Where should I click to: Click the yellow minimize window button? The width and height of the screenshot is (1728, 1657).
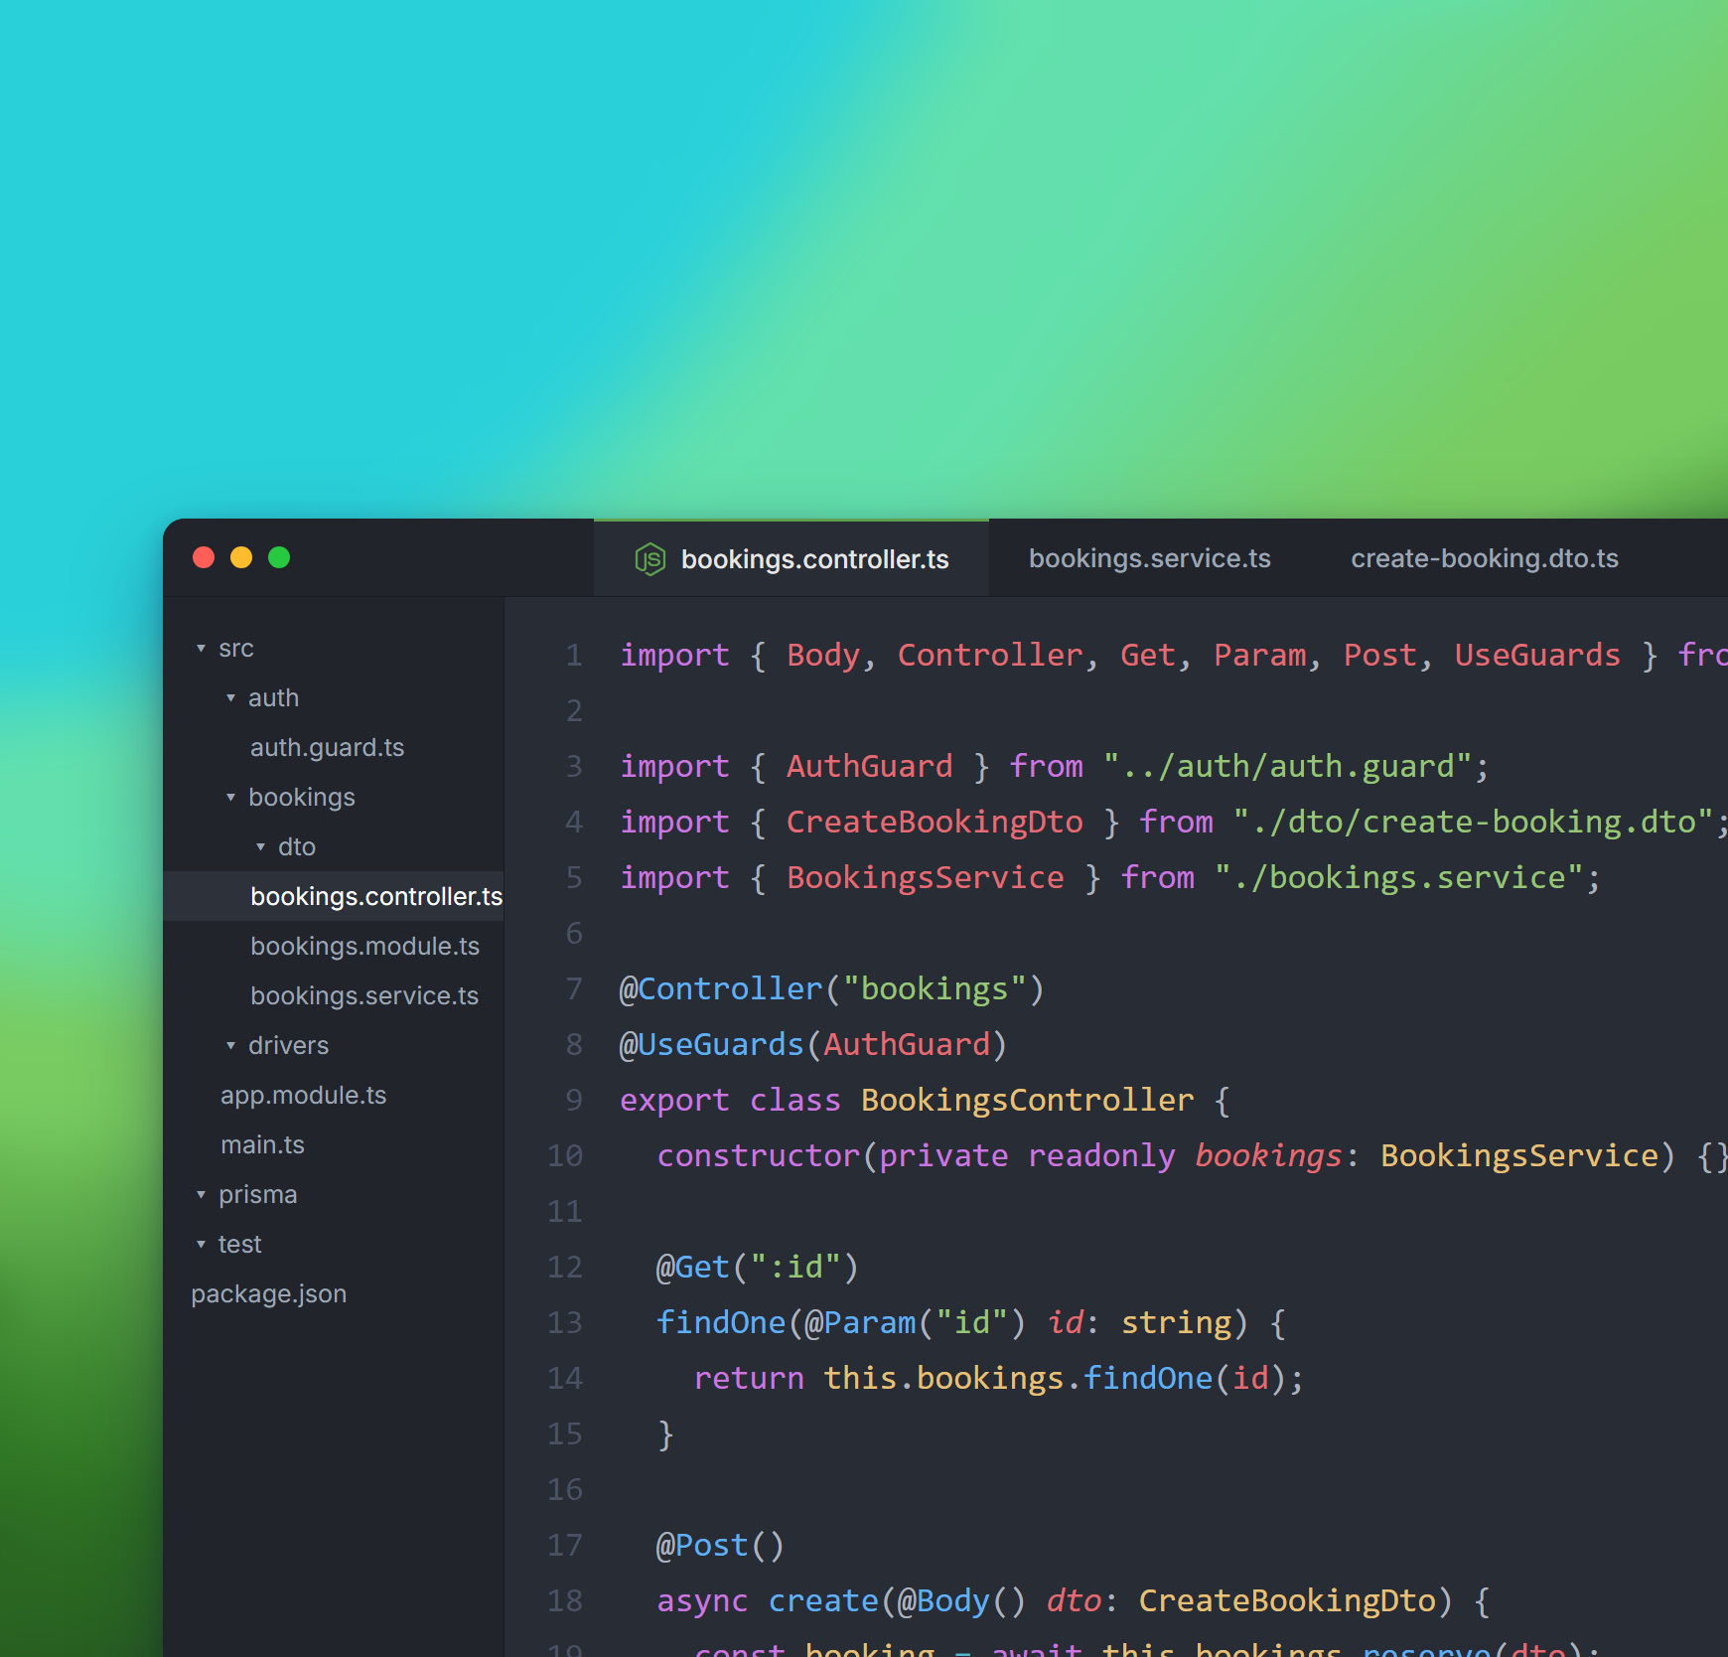tap(241, 557)
